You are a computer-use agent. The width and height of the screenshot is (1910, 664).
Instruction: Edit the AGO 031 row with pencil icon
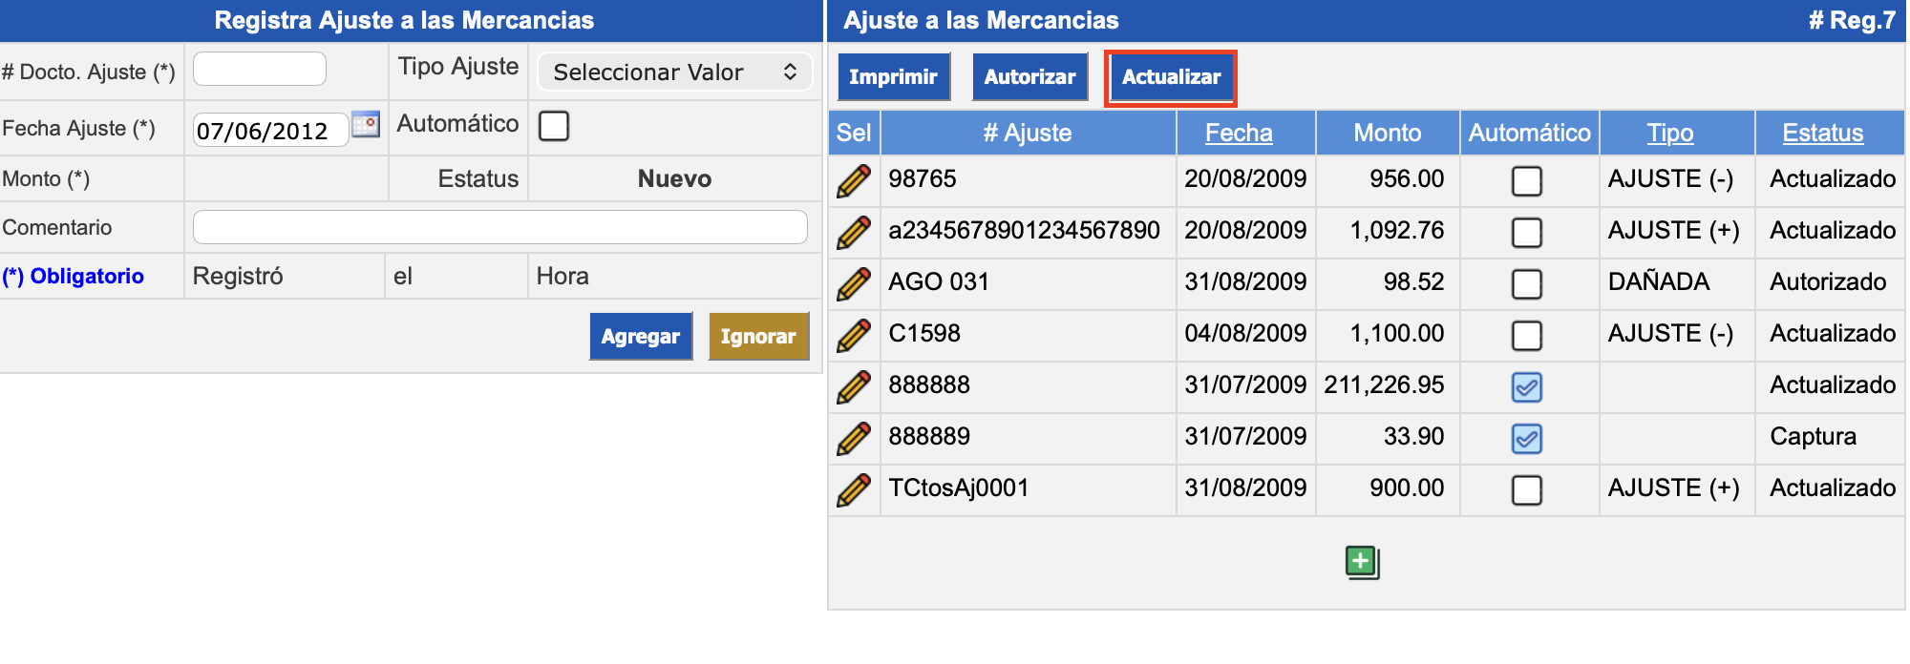point(853,283)
